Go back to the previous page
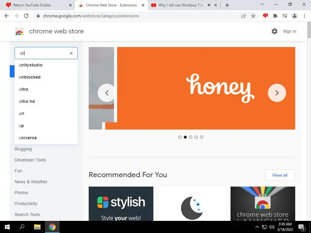Image resolution: width=311 pixels, height=233 pixels. tap(7, 16)
